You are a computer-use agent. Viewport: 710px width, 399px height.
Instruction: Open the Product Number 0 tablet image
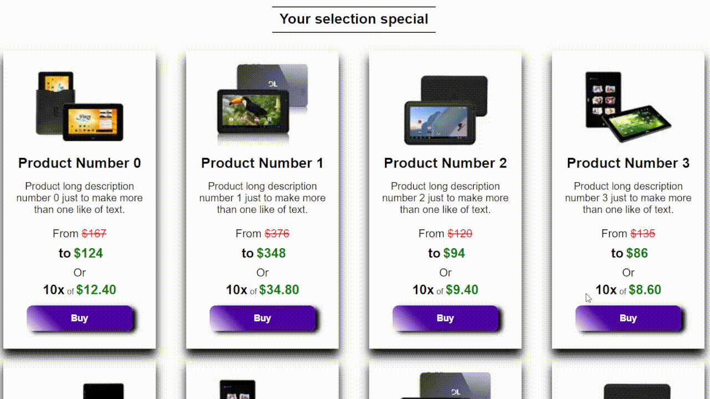pyautogui.click(x=79, y=106)
